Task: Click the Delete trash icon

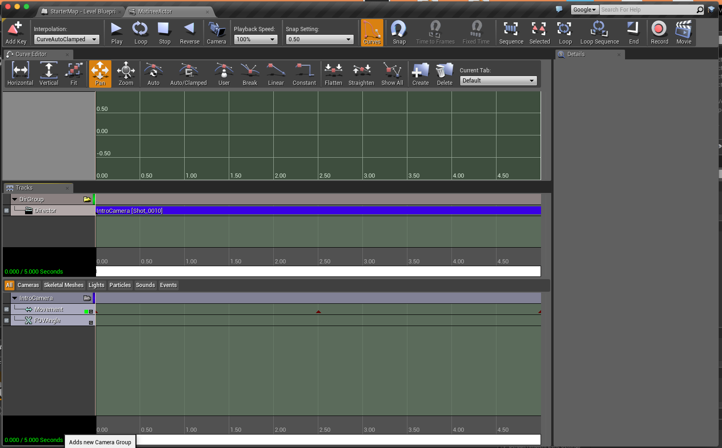Action: pos(444,74)
